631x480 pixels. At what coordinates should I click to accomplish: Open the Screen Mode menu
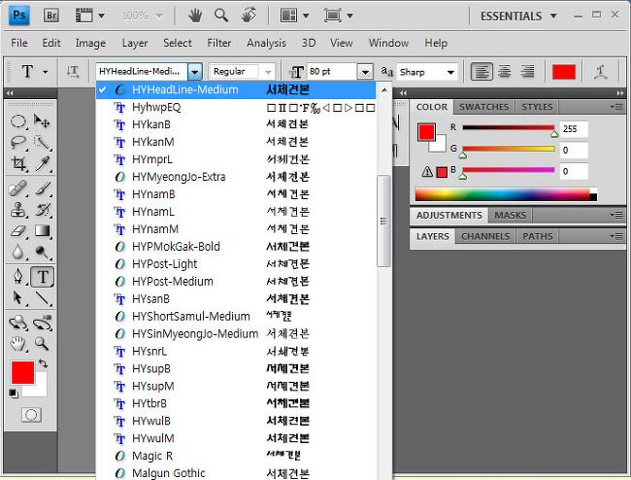(339, 16)
